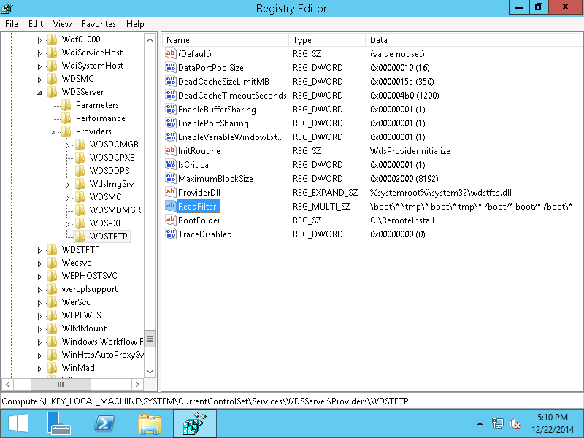Screen dimensions: 584x438
Task: Collapse the Providers tree node
Action: pyautogui.click(x=54, y=132)
